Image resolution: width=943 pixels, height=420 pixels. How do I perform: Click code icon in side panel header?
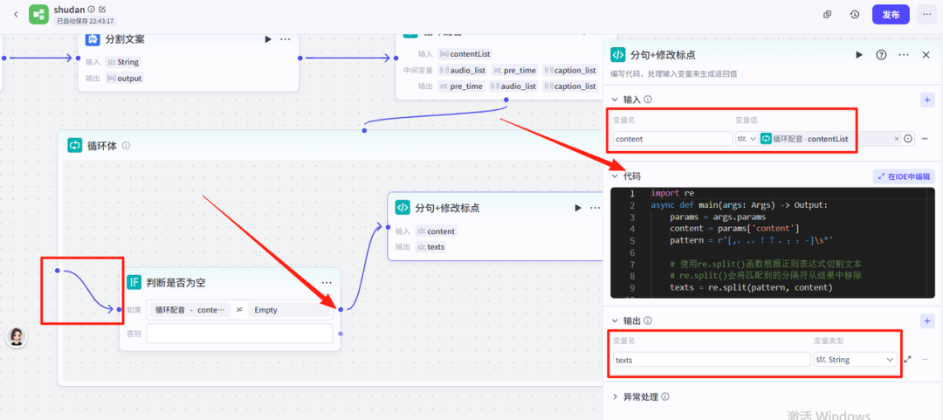tap(617, 55)
